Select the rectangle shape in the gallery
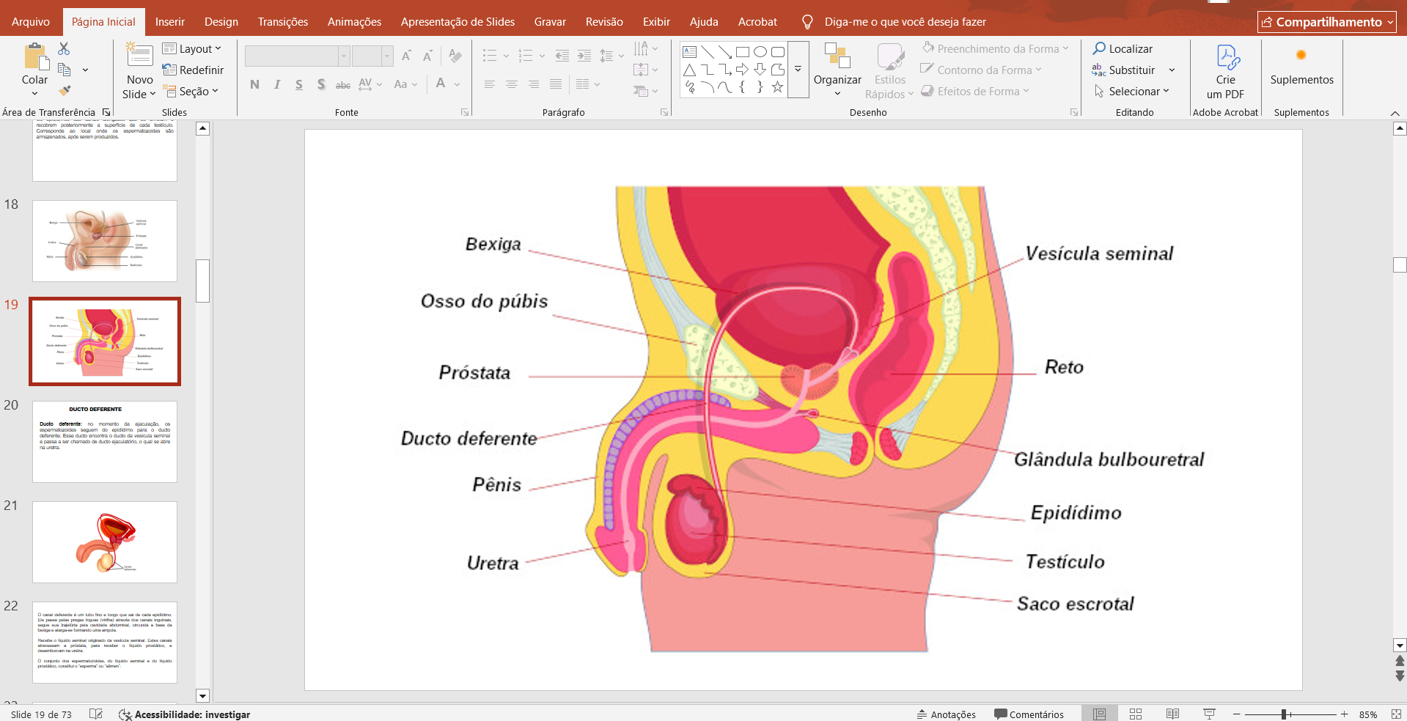This screenshot has height=721, width=1407. pos(743,51)
